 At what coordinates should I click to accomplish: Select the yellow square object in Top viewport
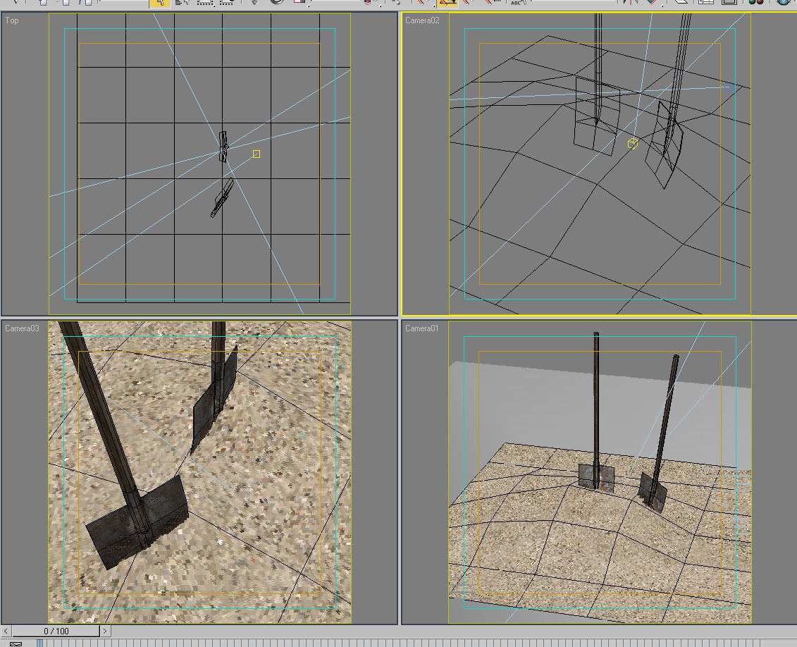[x=257, y=154]
